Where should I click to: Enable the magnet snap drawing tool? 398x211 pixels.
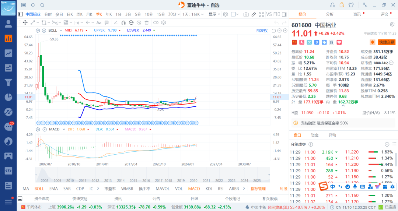click(123, 22)
